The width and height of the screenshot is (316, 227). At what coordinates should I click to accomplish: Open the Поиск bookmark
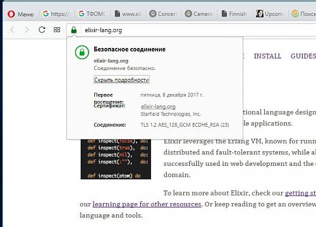click(x=303, y=14)
